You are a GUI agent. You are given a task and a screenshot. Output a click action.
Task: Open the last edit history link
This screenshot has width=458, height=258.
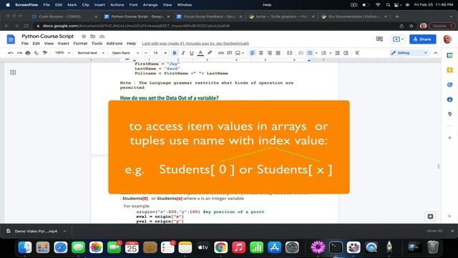(x=195, y=43)
